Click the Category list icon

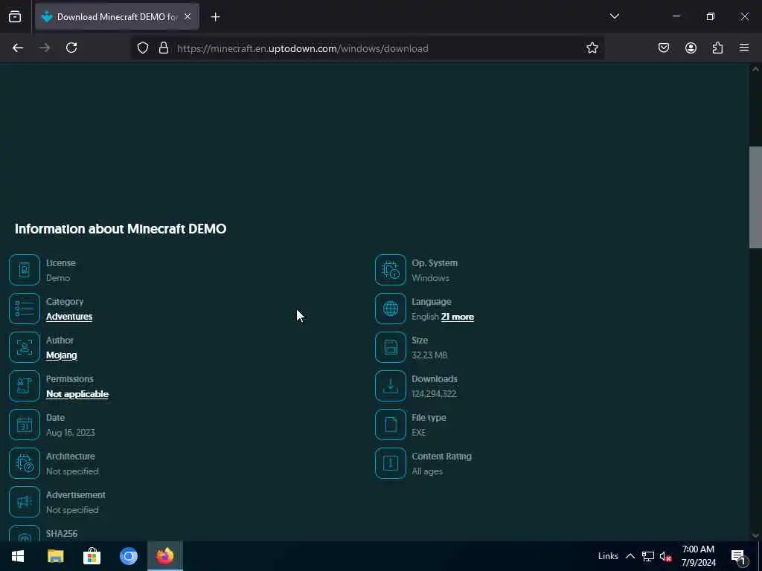[x=25, y=309]
